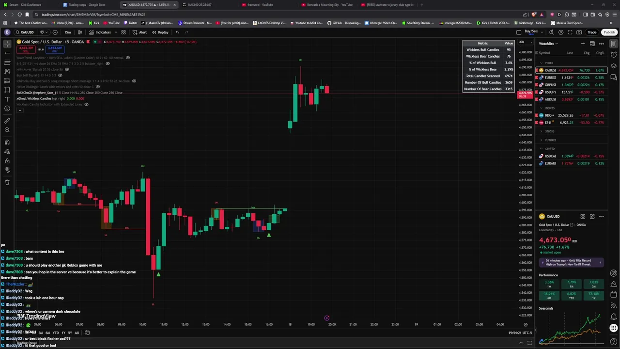This screenshot has height=349, width=620.
Task: Activate the zoom in tool
Action: coord(7,130)
